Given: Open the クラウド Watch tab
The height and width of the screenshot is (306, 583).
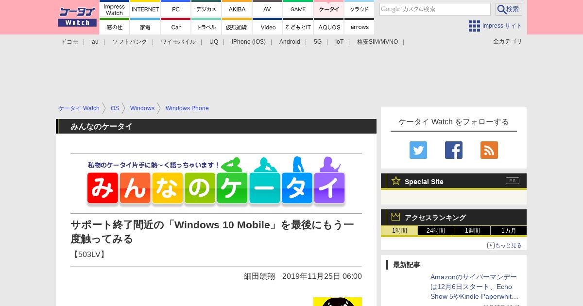Looking at the screenshot, I should [359, 9].
